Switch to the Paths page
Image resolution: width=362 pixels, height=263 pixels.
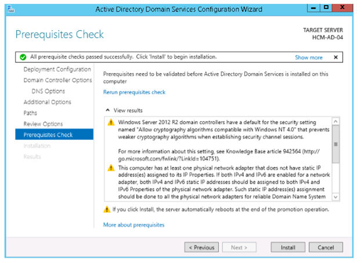pos(30,113)
